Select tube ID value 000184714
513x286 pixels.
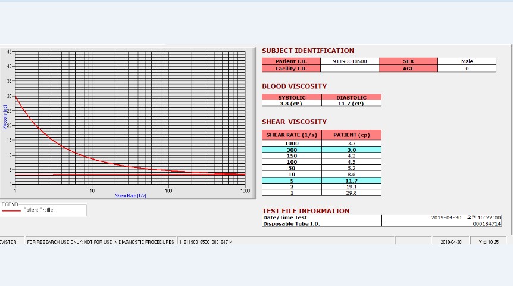coord(486,224)
